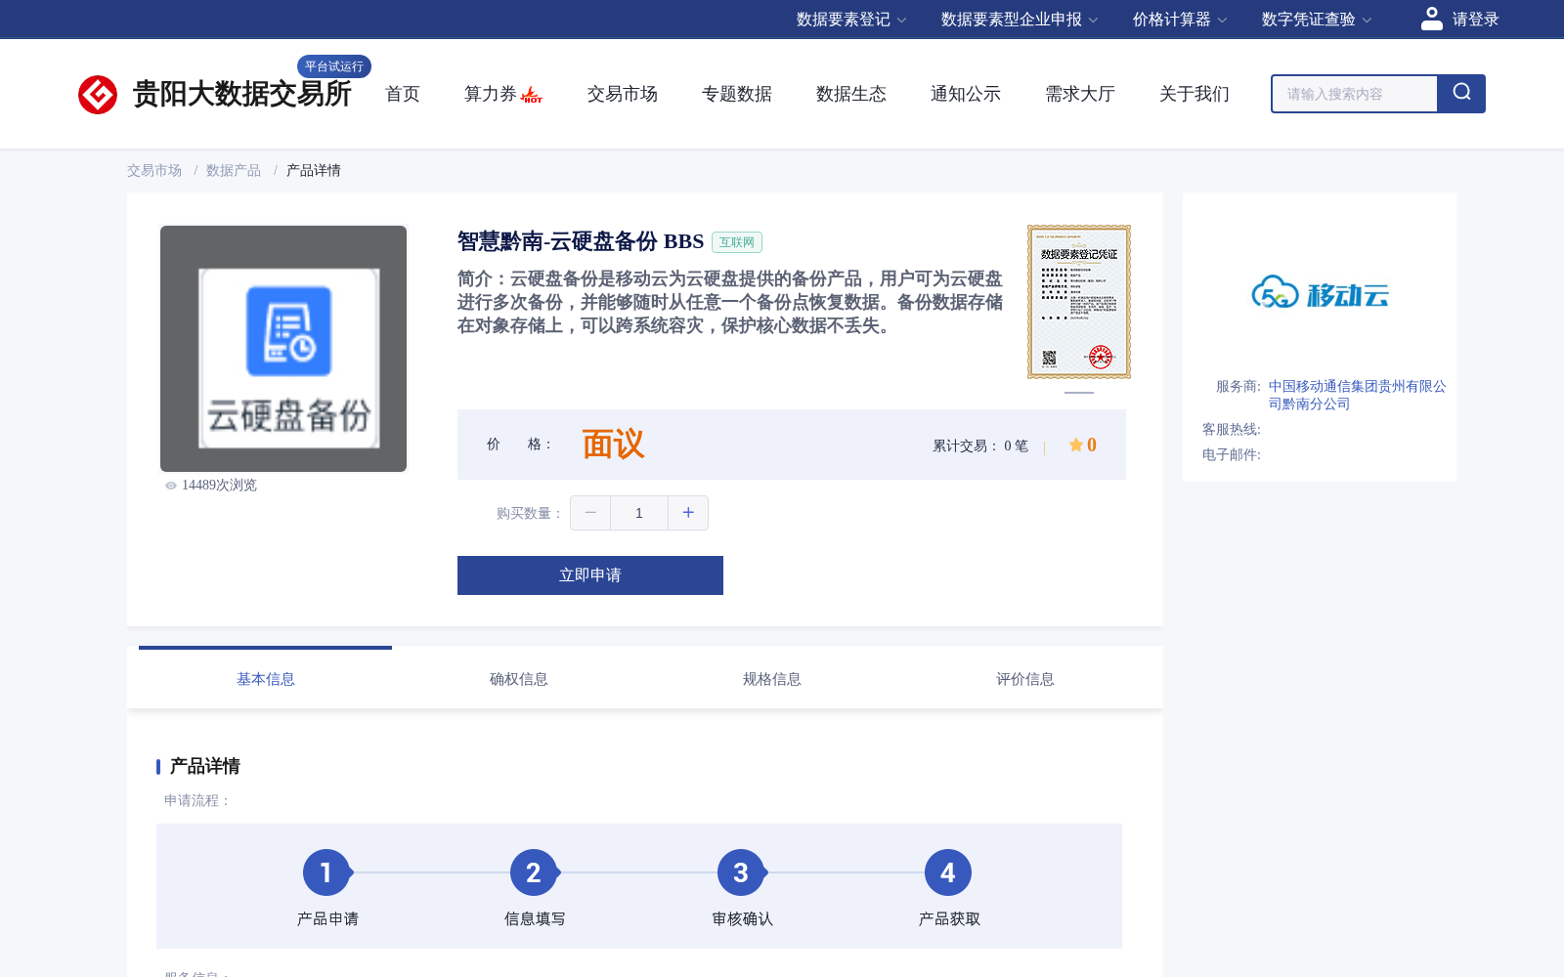The width and height of the screenshot is (1564, 977).
Task: Click the 移动云 provider logo
Action: (1320, 292)
